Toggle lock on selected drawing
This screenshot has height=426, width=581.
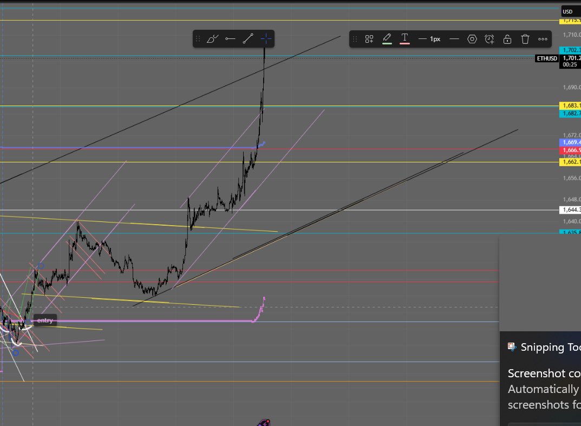507,39
